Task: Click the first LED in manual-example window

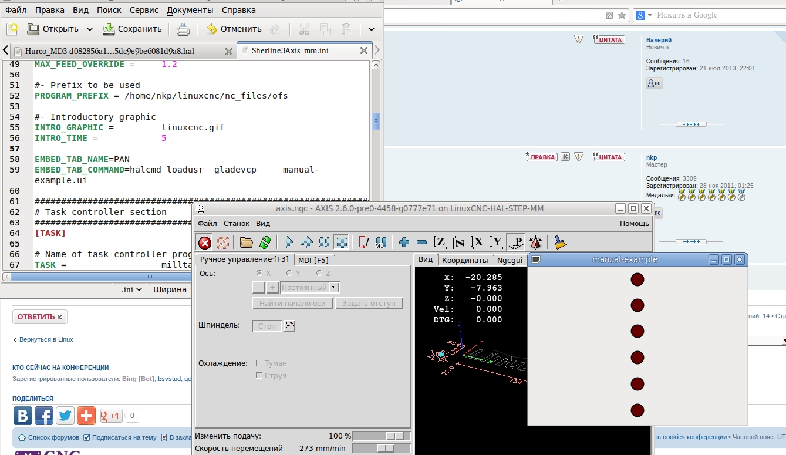Action: pos(637,279)
